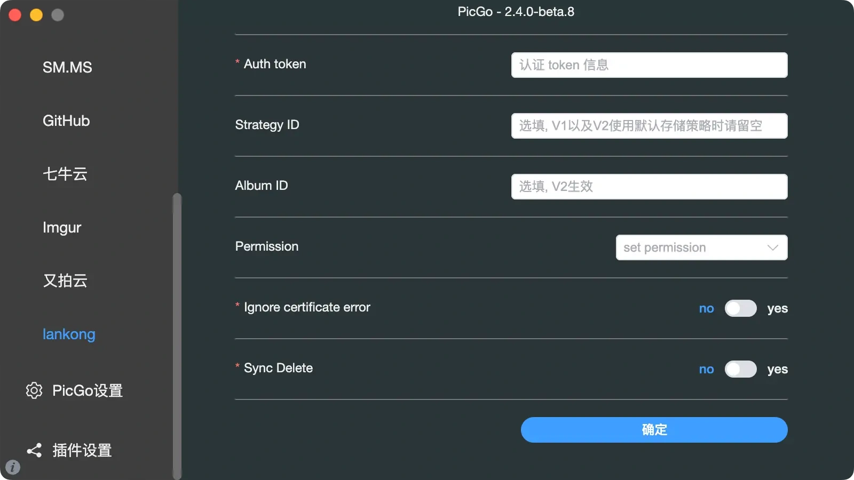Click the "yes" label beside Sync Delete
Image resolution: width=854 pixels, height=480 pixels.
(x=777, y=369)
